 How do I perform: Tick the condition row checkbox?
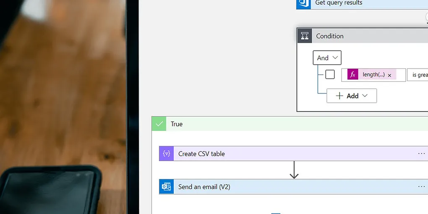330,75
